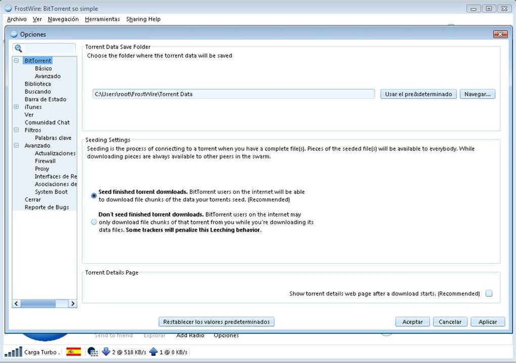The width and height of the screenshot is (516, 364).
Task: Click Add Radio in FrostWire main window
Action: tap(190, 335)
